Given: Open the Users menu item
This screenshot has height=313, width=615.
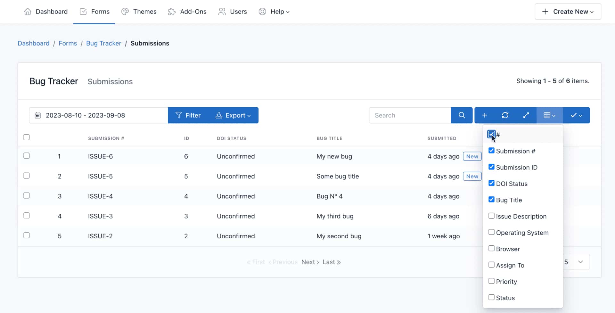Looking at the screenshot, I should [233, 12].
